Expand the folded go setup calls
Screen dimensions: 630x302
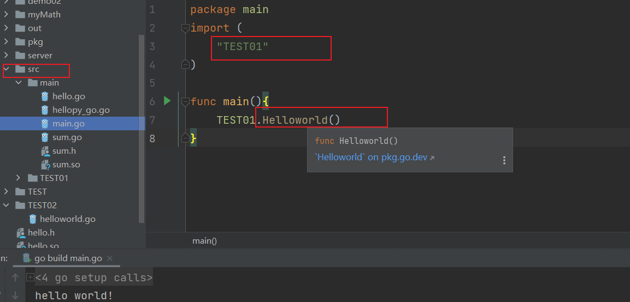point(30,277)
